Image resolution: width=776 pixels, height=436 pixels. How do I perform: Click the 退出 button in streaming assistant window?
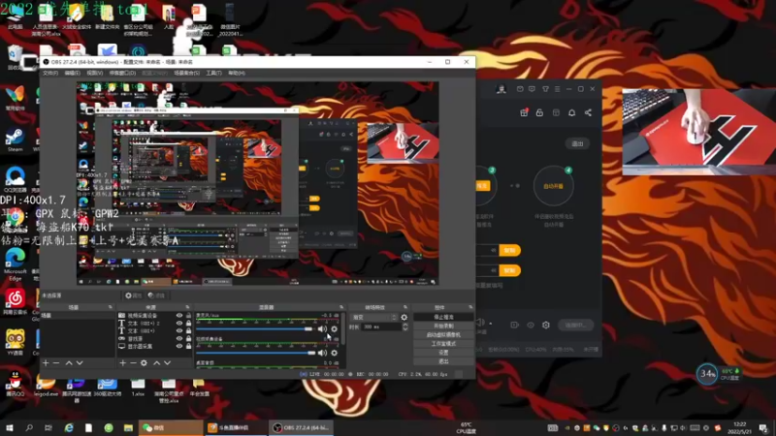click(577, 143)
